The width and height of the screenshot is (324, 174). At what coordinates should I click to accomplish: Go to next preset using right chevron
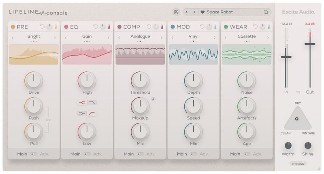click(194, 12)
